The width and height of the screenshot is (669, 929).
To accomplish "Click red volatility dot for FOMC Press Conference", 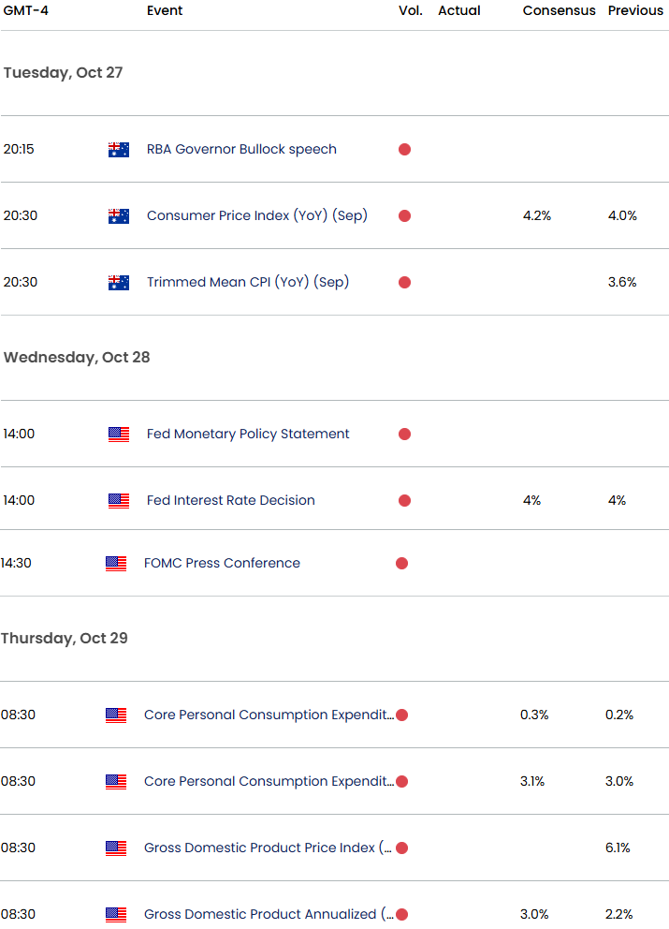I will 402,564.
